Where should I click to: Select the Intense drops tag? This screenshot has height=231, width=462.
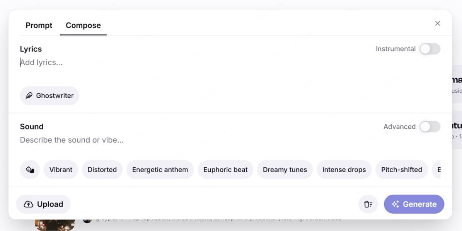(344, 170)
